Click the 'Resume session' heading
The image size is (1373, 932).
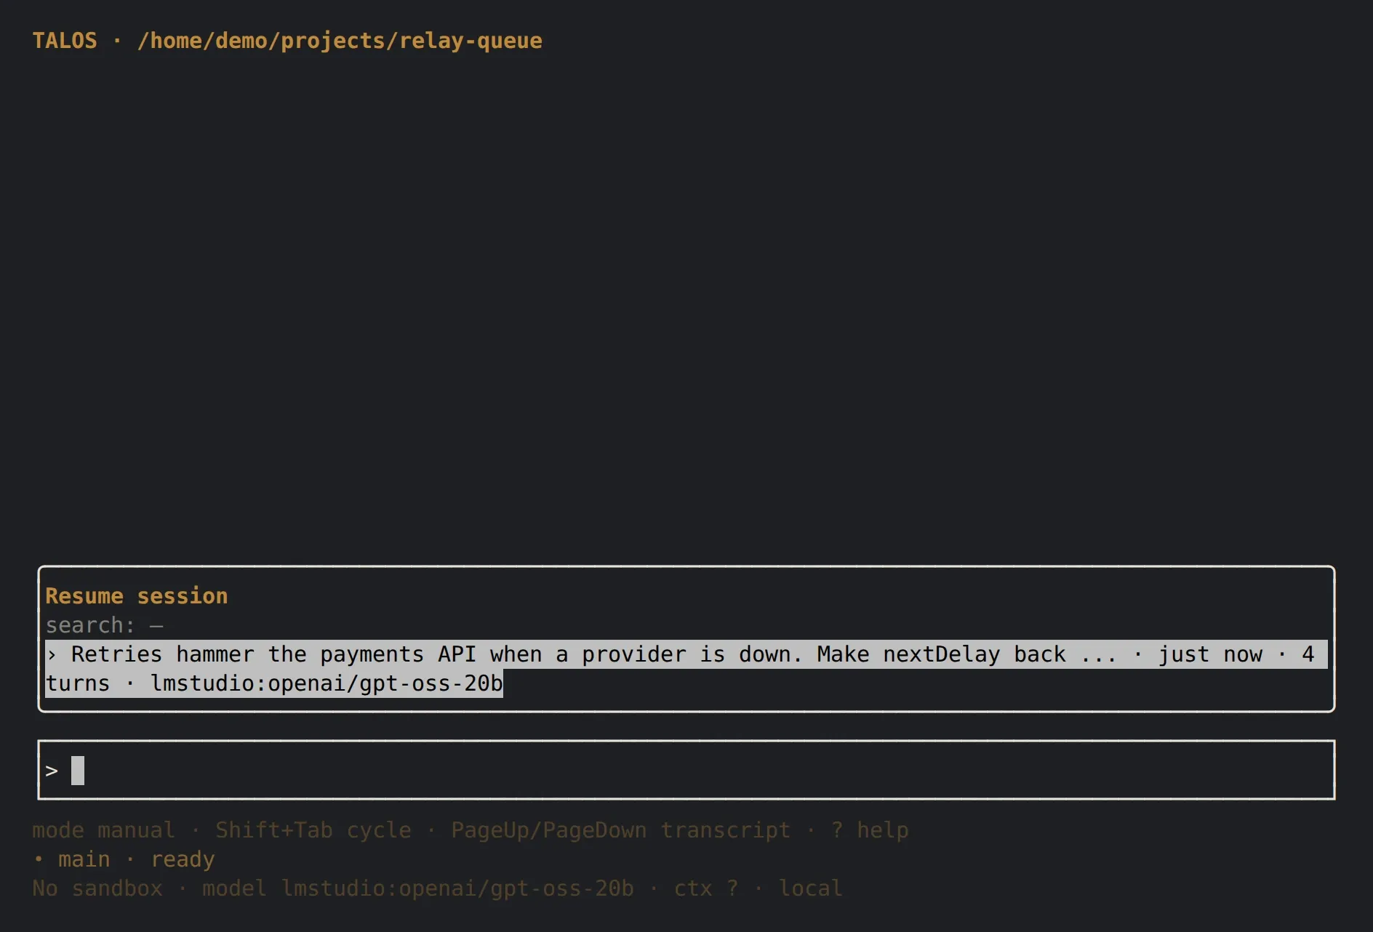tap(137, 596)
